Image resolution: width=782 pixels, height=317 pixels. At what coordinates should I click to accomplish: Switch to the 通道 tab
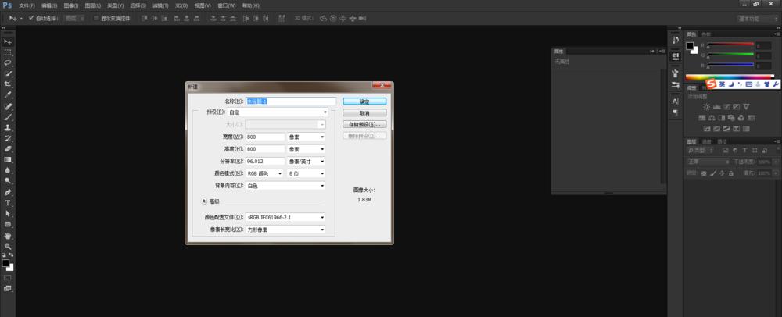tap(707, 141)
